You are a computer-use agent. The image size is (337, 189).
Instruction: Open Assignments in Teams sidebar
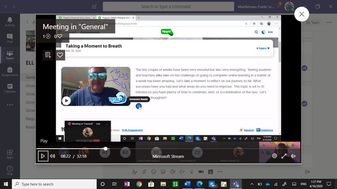click(10, 72)
